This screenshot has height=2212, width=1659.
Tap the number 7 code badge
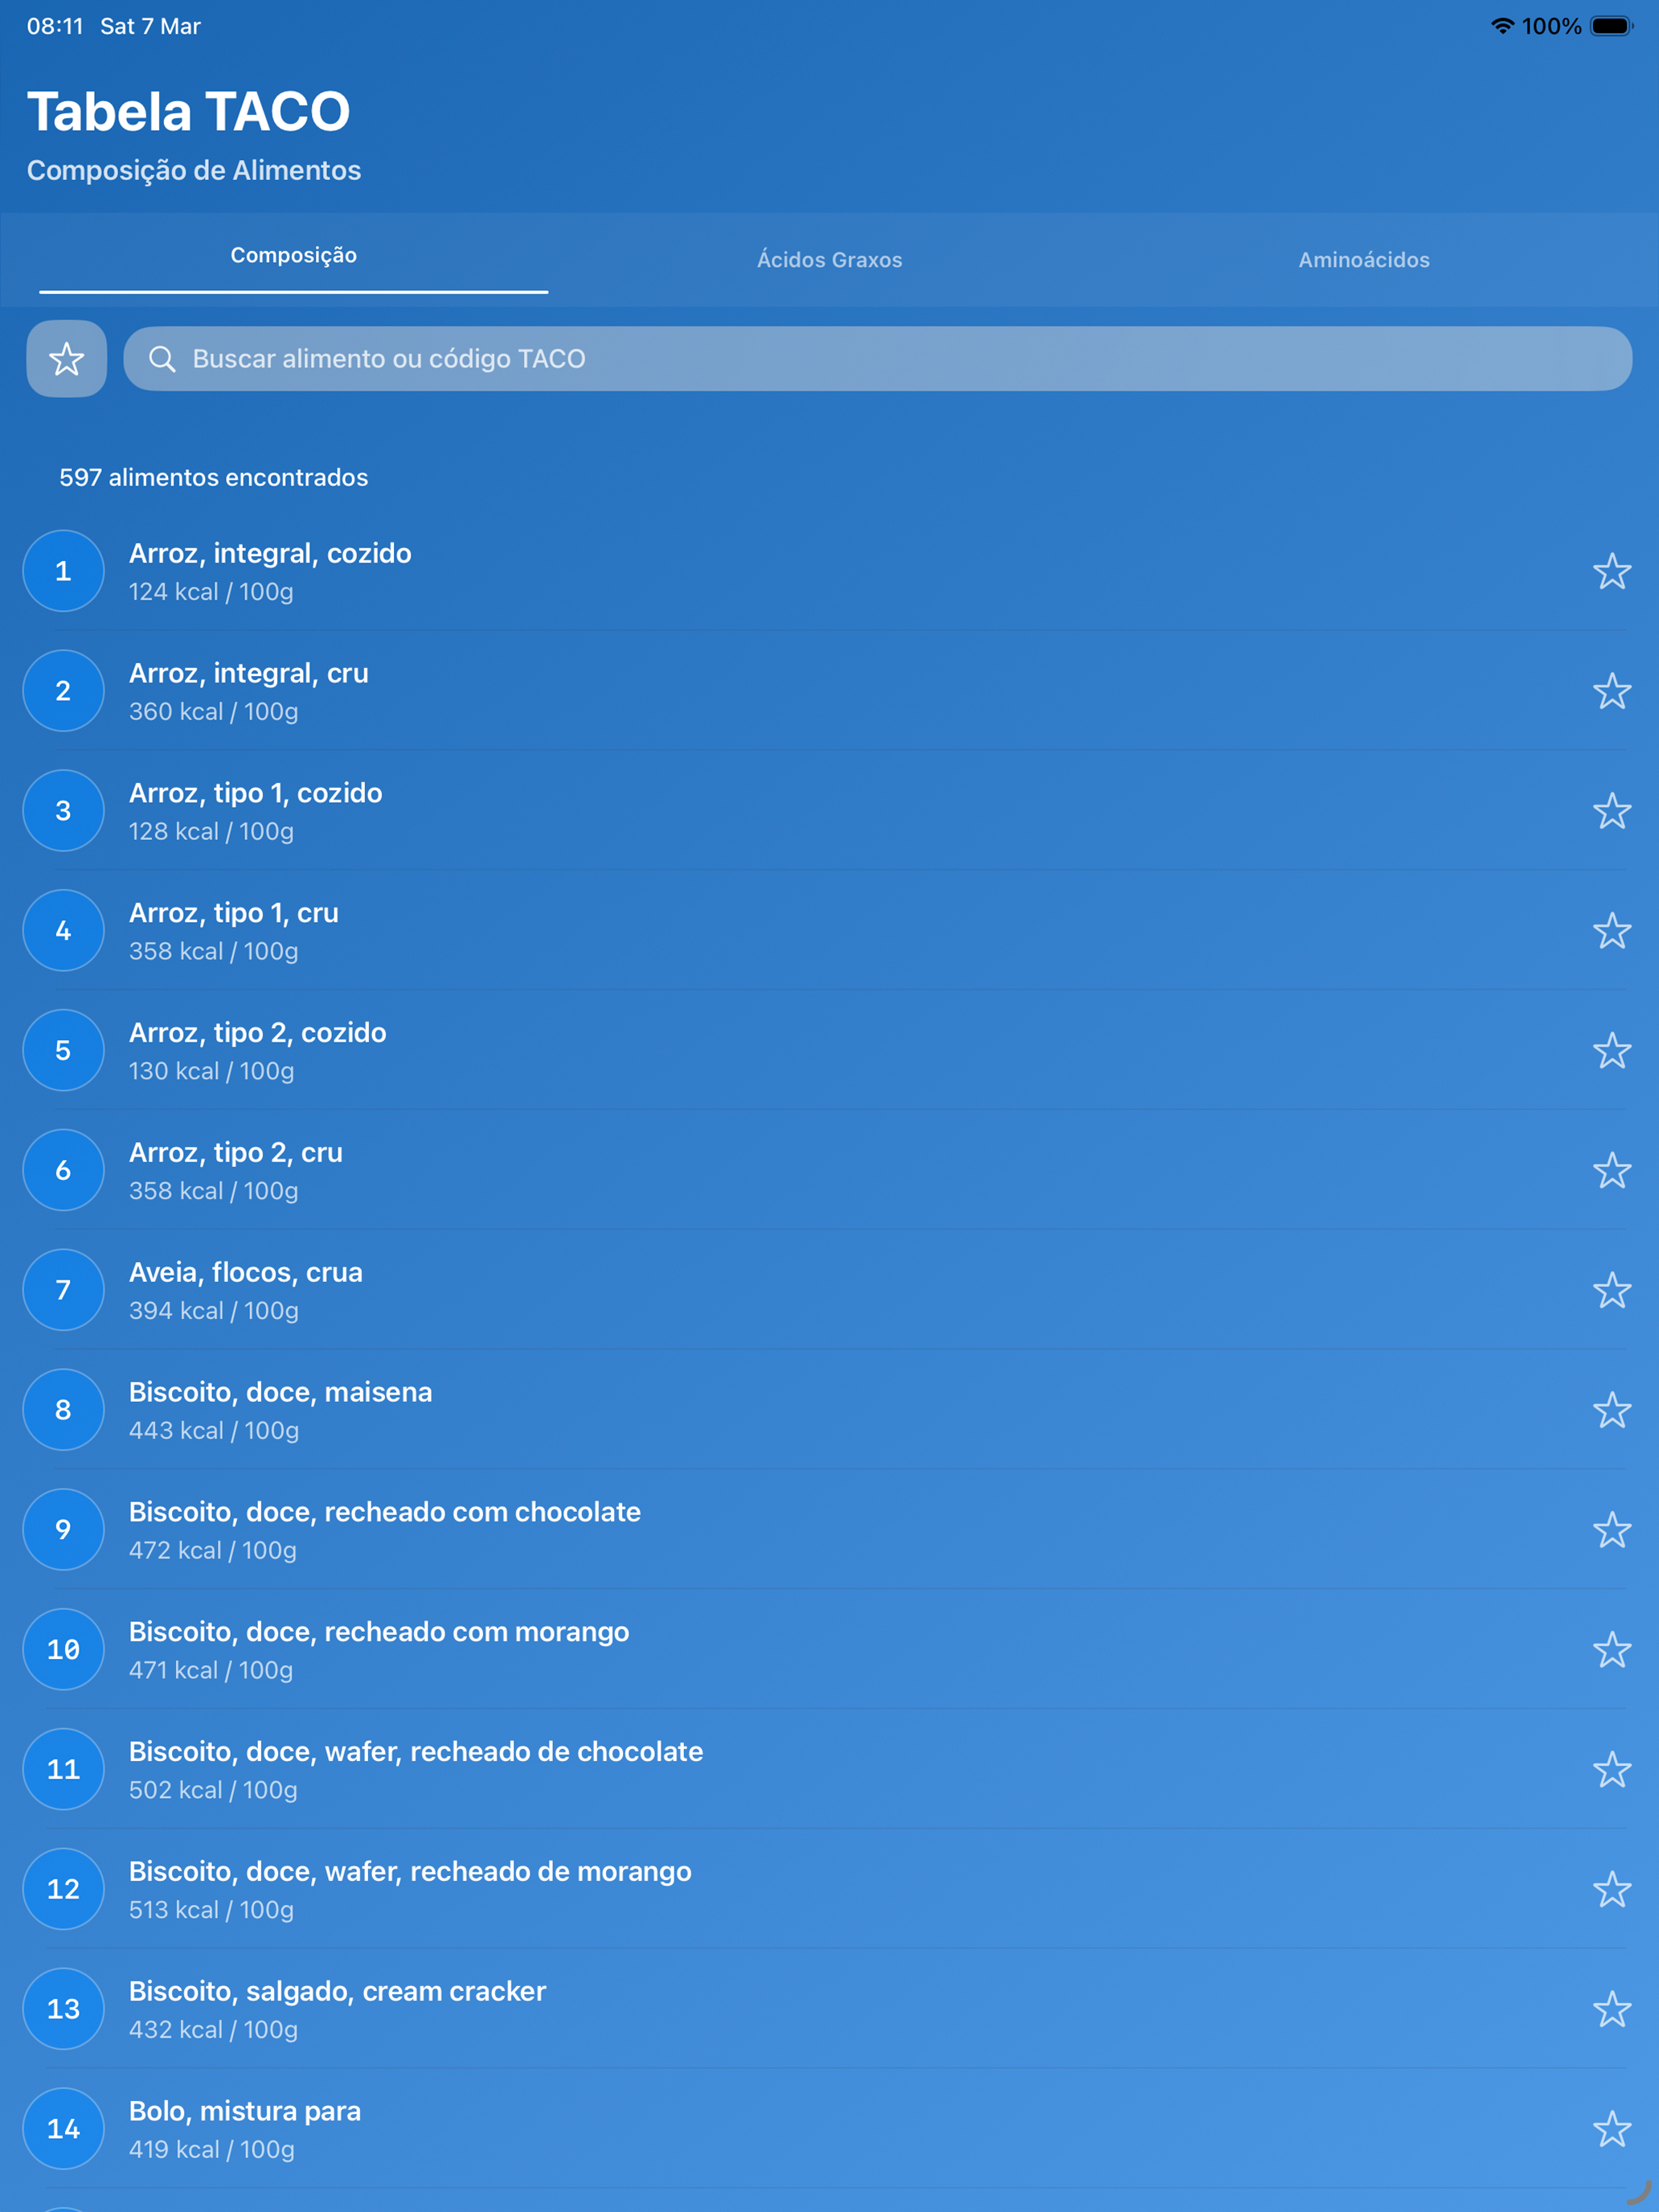(x=63, y=1290)
